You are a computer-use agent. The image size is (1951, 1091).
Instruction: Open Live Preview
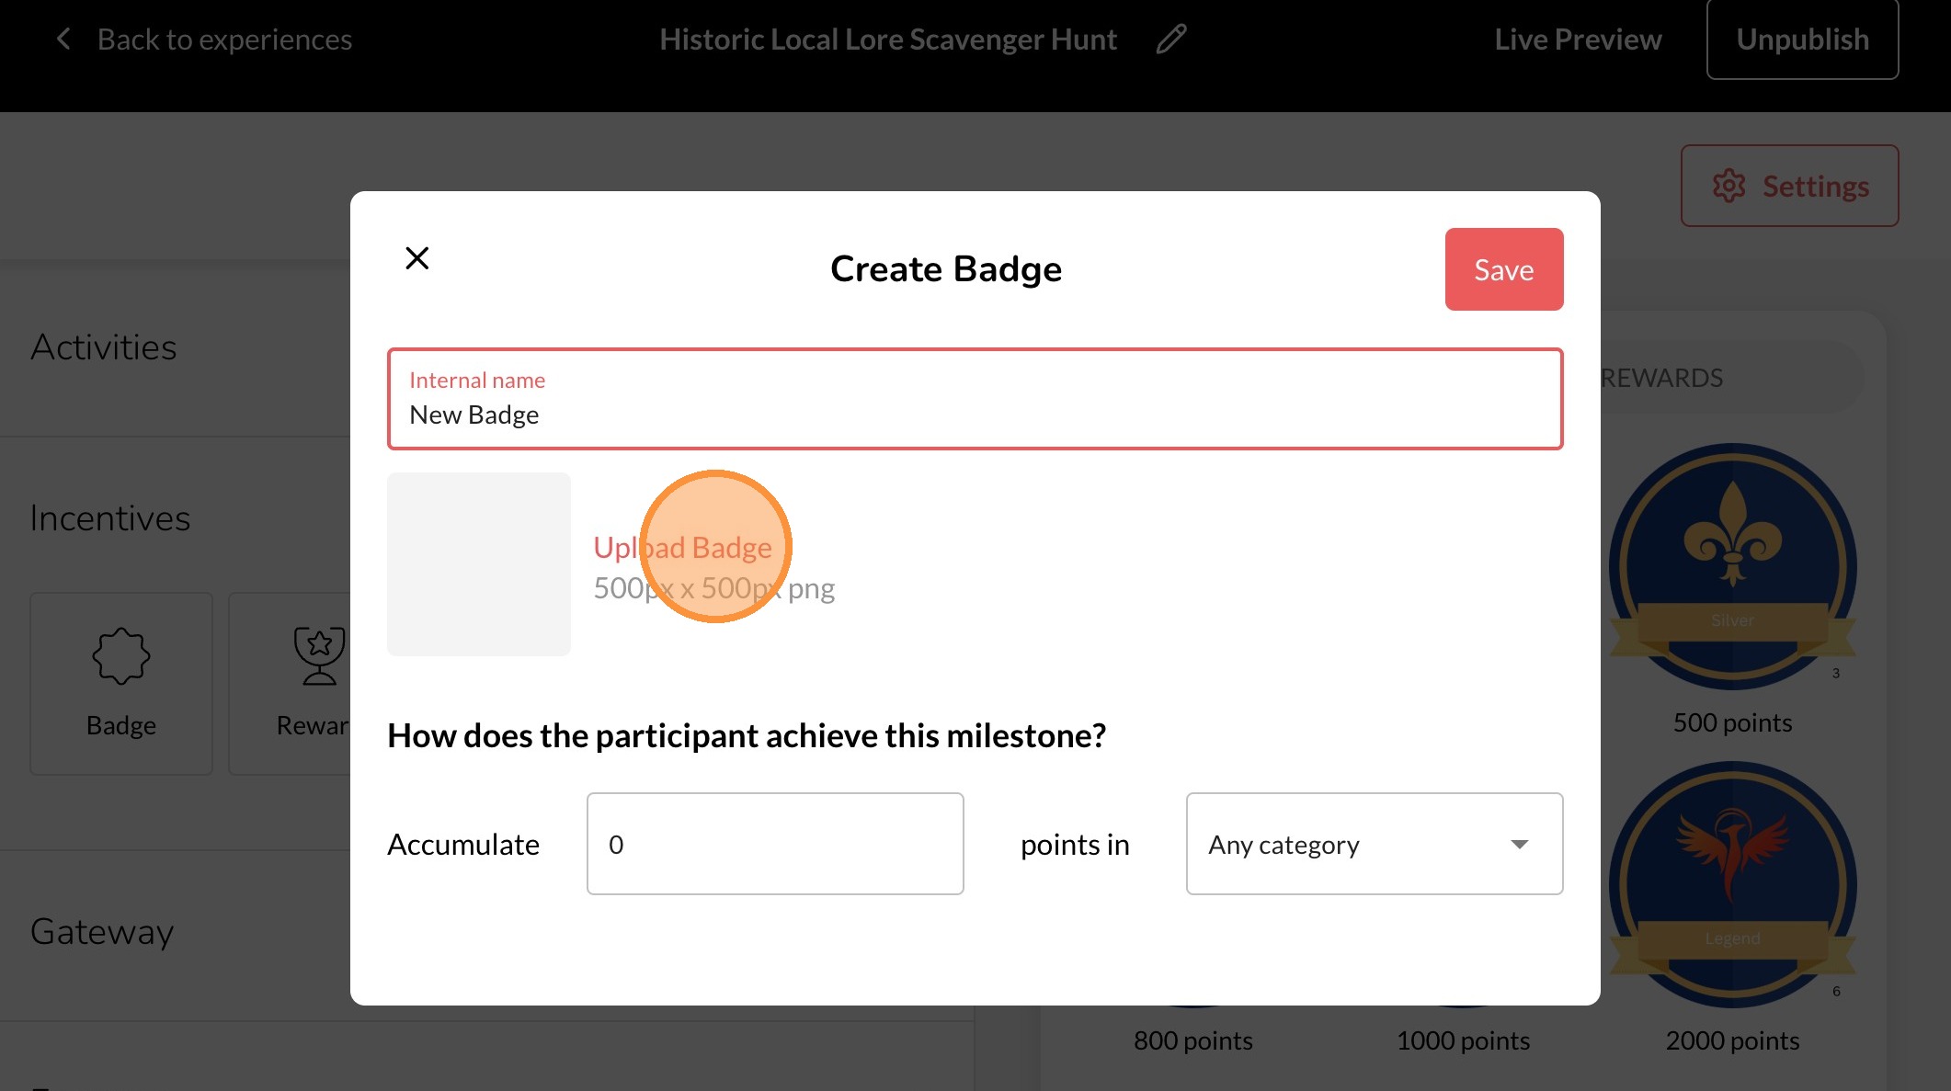point(1577,40)
